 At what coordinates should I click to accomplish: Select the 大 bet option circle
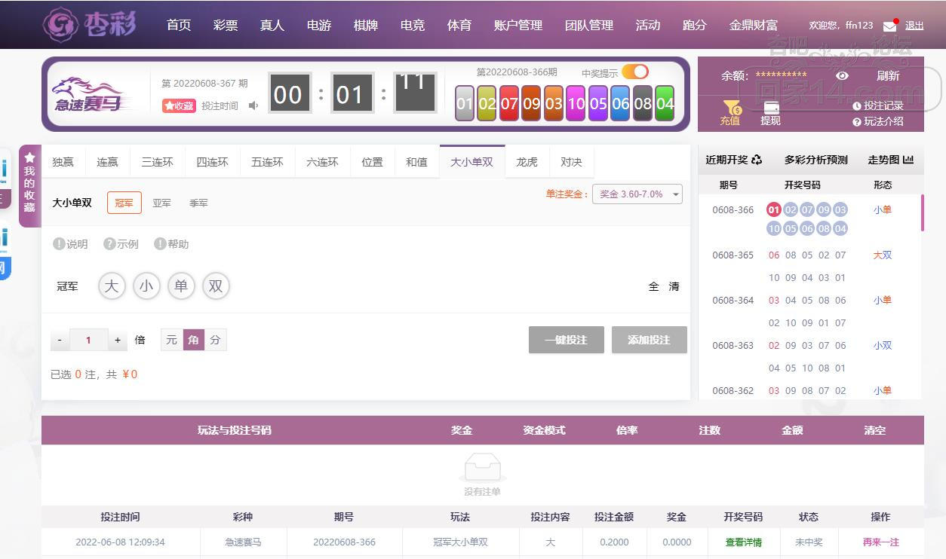click(112, 286)
